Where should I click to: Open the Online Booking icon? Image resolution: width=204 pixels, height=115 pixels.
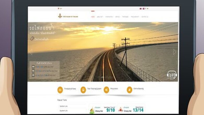(129, 90)
